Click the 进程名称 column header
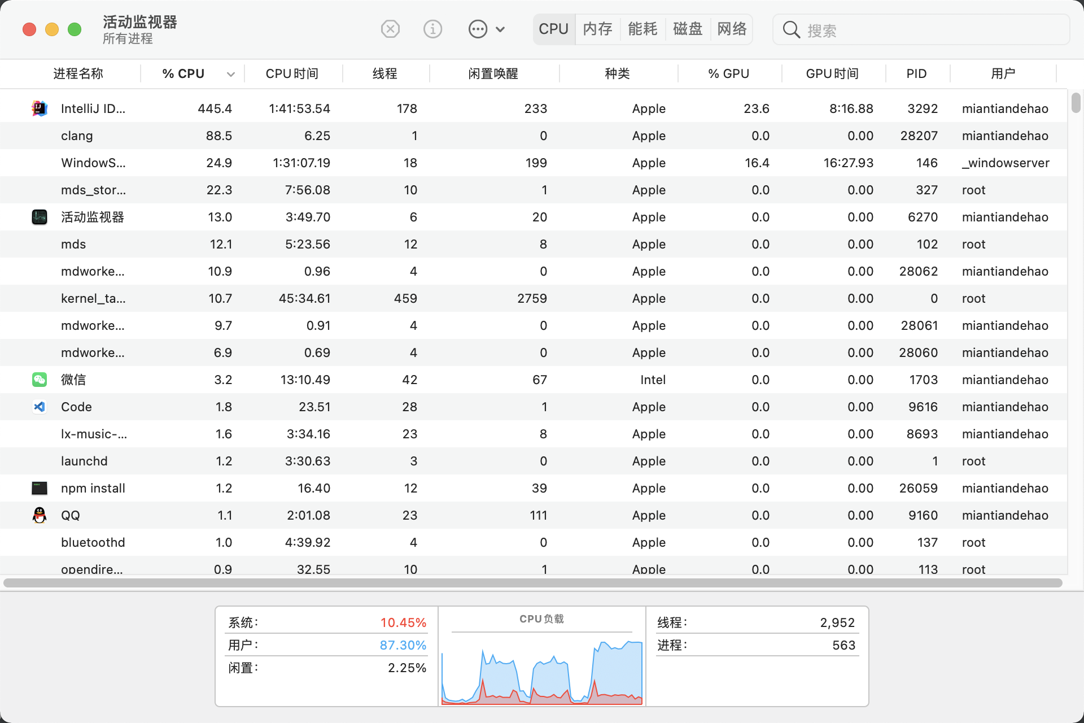1084x723 pixels. tap(78, 74)
